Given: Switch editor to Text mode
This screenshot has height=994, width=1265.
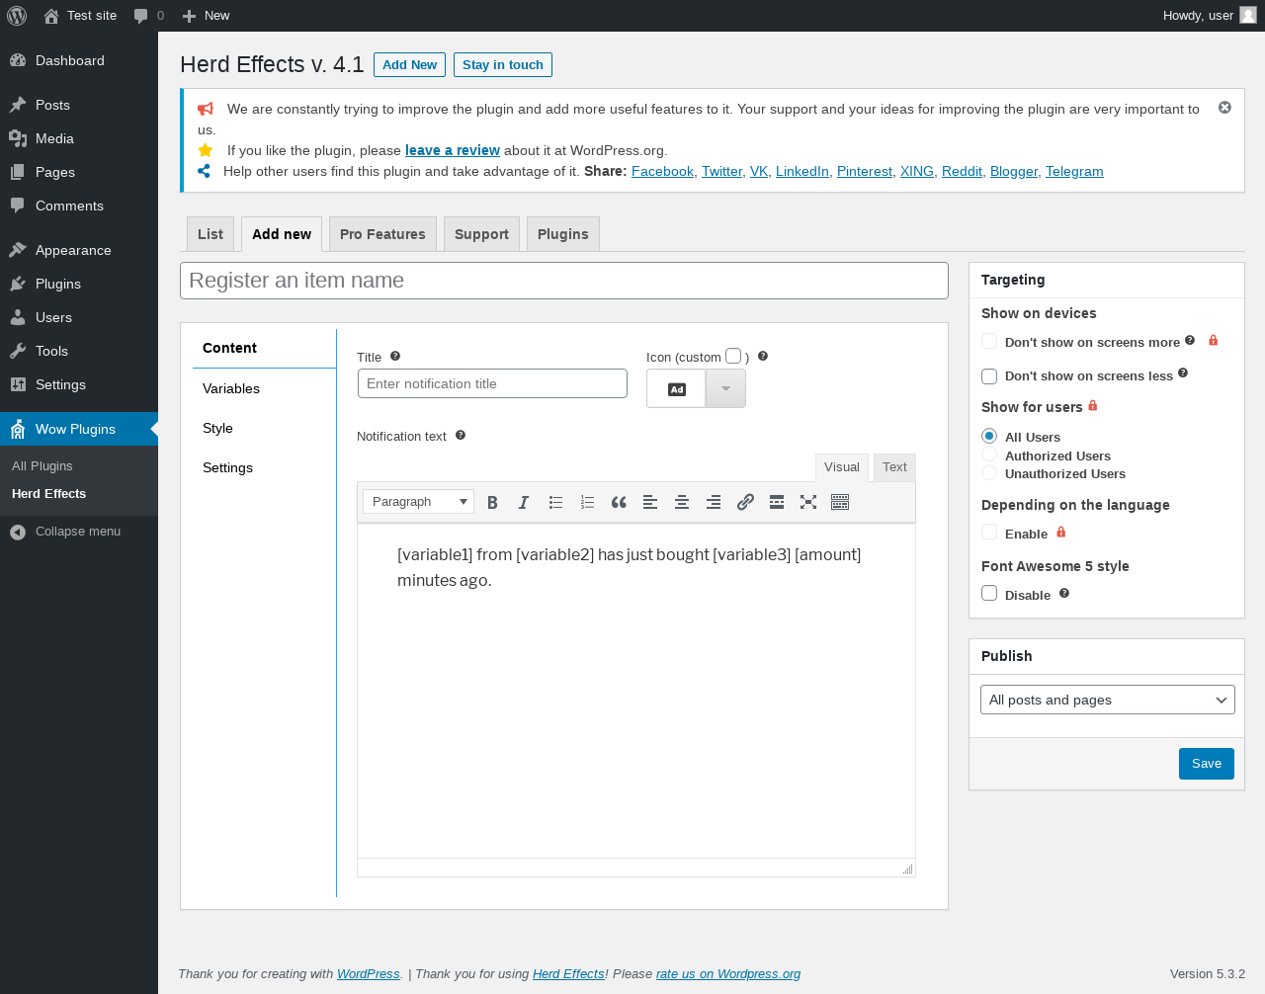Looking at the screenshot, I should tap(894, 467).
